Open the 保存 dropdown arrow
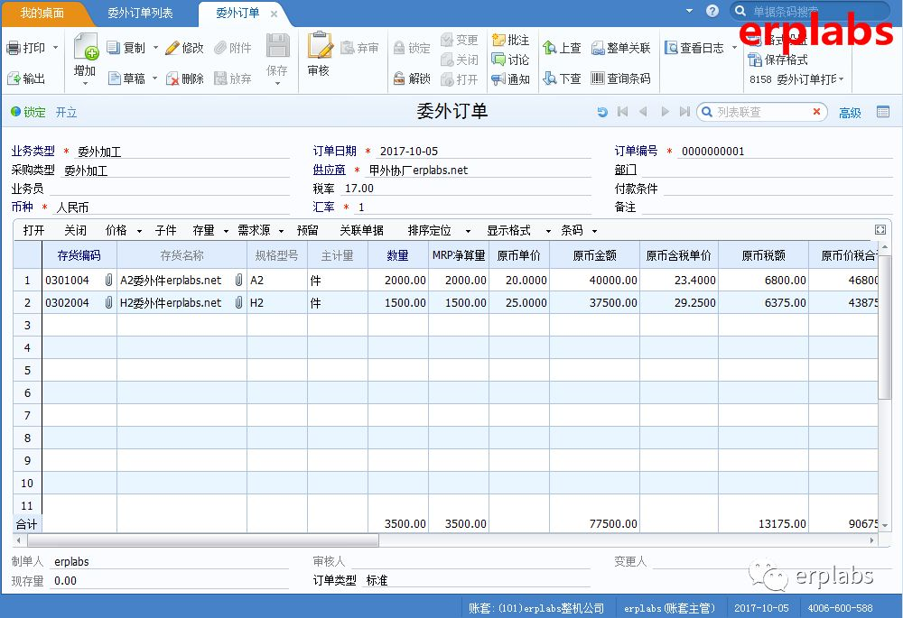 click(277, 83)
